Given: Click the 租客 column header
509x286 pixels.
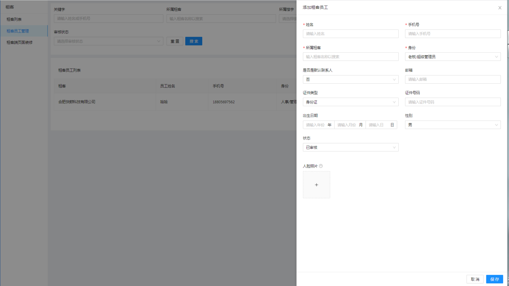Looking at the screenshot, I should [x=105, y=86].
